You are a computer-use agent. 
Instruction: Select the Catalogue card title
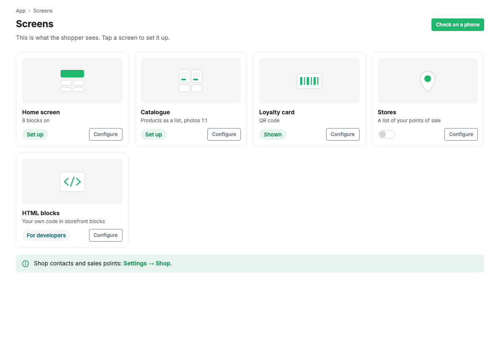(155, 112)
